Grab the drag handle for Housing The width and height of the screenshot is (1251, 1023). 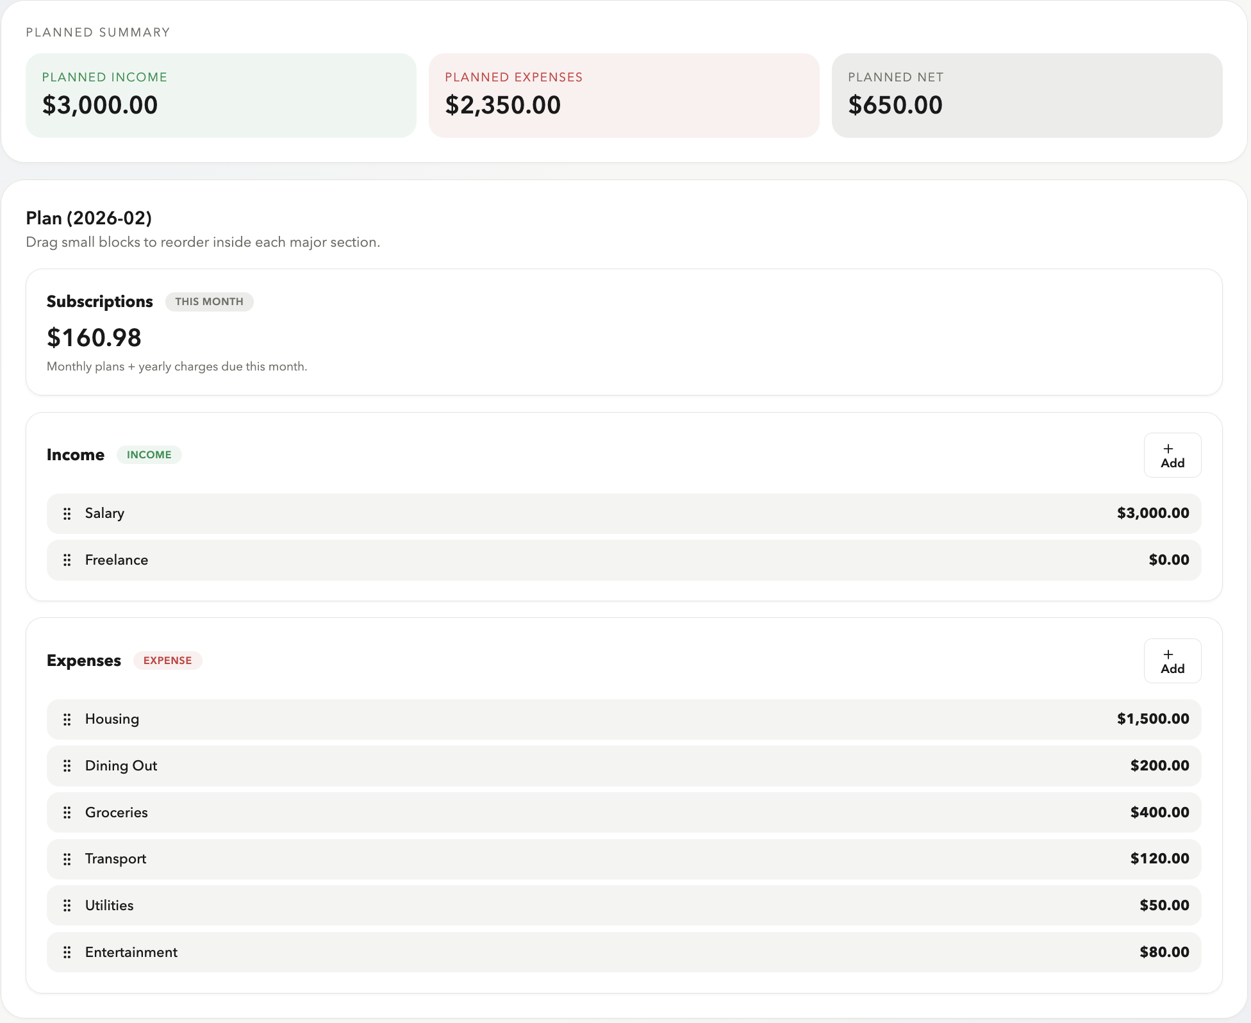pos(67,719)
